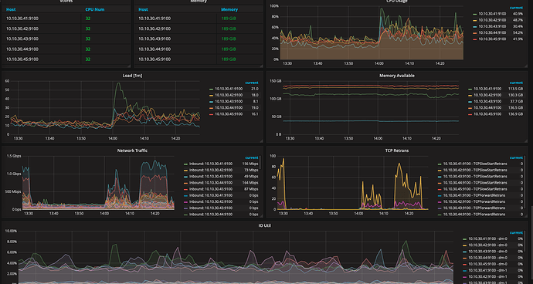Viewport: 533px width, 284px height.
Task: Sort TCP Retrans legend by current column
Action: 516,157
